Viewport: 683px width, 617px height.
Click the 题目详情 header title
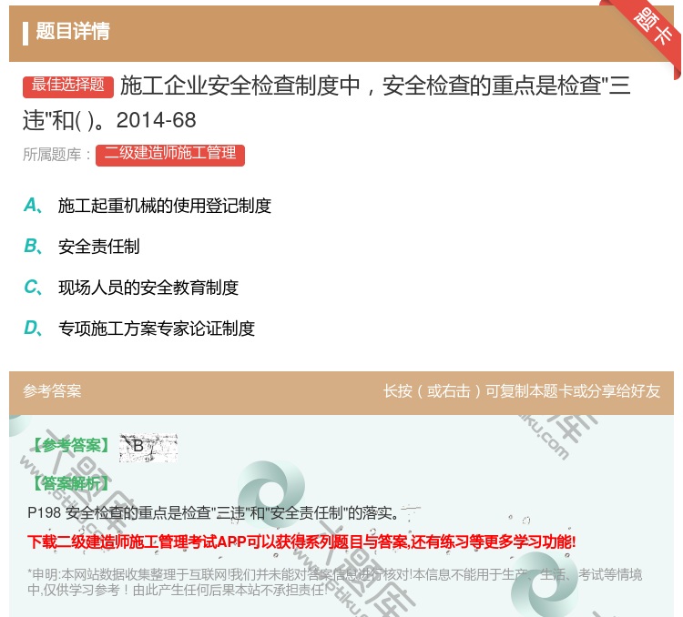point(73,31)
